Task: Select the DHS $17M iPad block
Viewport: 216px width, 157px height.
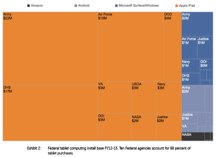Action: 50,113
